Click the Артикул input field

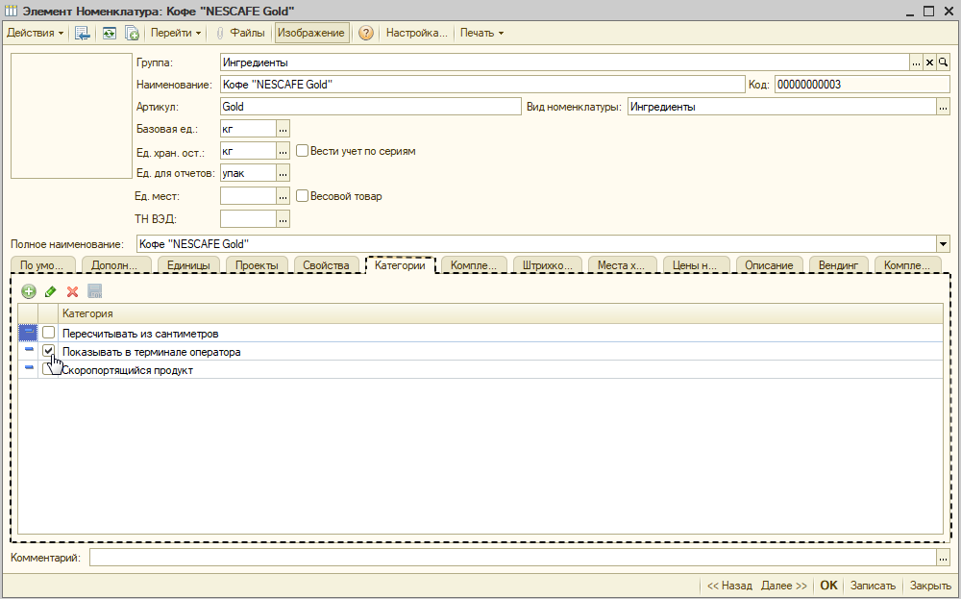coord(371,107)
